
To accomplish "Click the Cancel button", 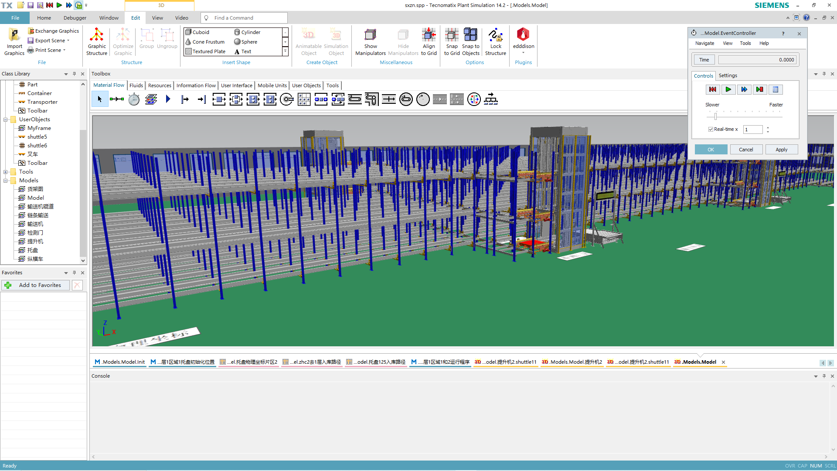I will click(745, 150).
